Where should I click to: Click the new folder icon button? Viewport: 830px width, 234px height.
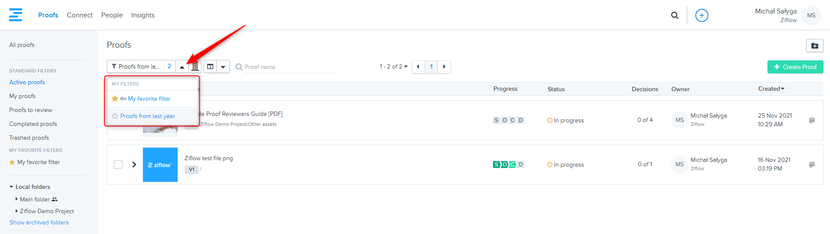814,46
